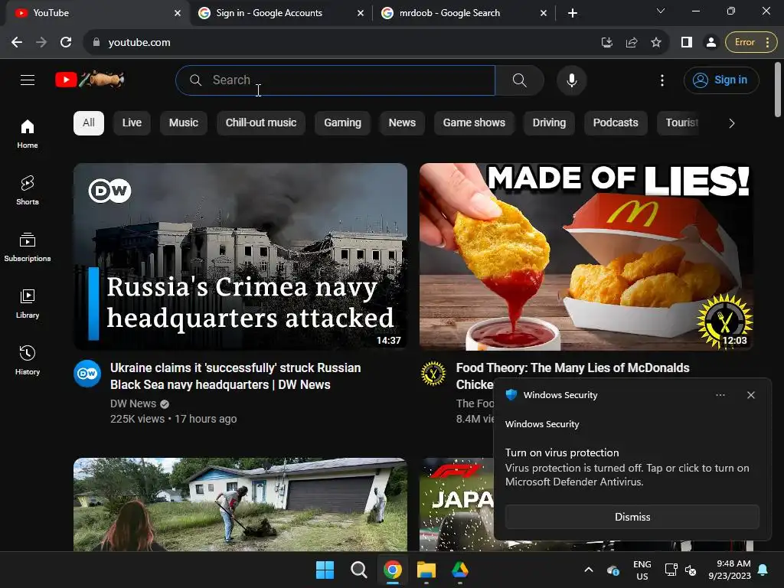The height and width of the screenshot is (588, 784).
Task: Select the Gaming category chip
Action: 342,123
